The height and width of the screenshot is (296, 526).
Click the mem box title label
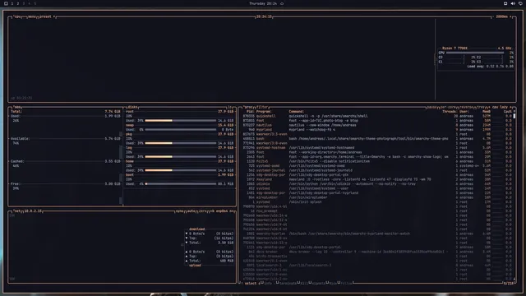click(x=17, y=107)
